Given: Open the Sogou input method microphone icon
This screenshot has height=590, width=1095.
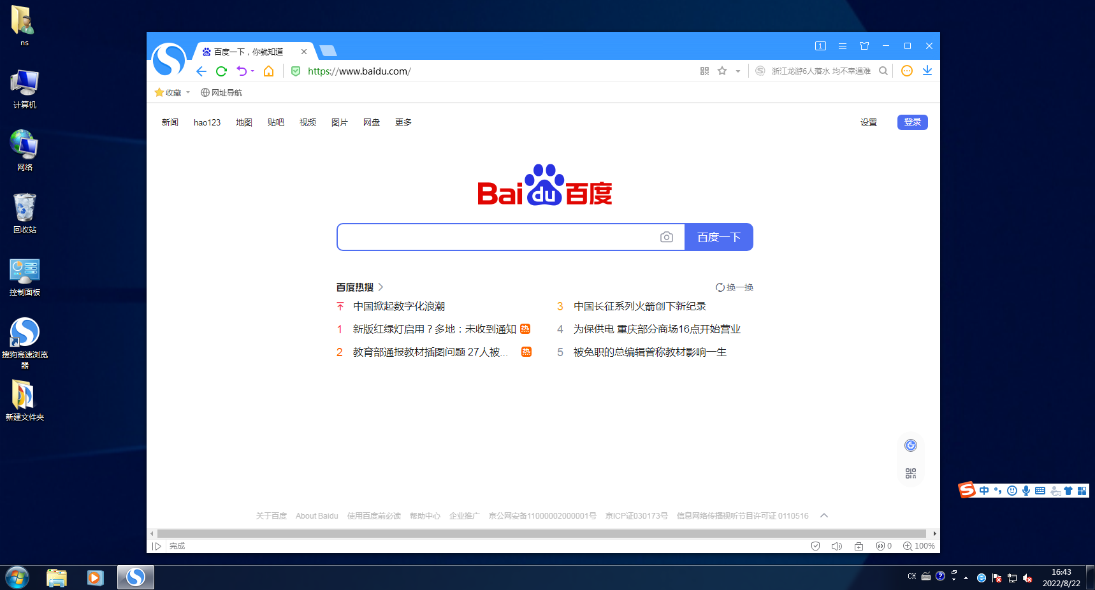Looking at the screenshot, I should coord(1026,491).
